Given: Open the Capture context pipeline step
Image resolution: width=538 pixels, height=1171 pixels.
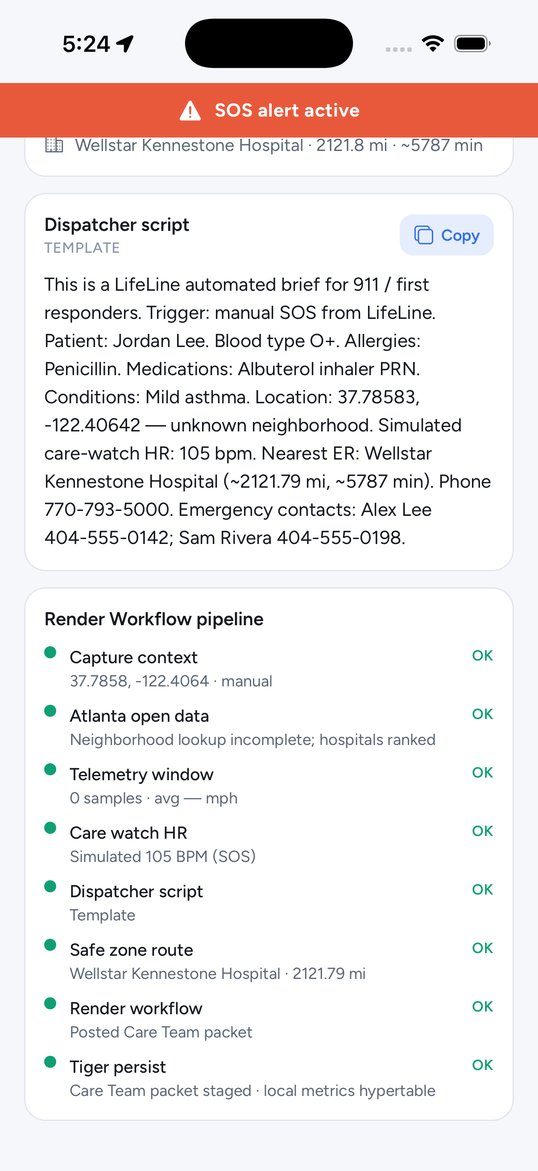Looking at the screenshot, I should [x=269, y=668].
